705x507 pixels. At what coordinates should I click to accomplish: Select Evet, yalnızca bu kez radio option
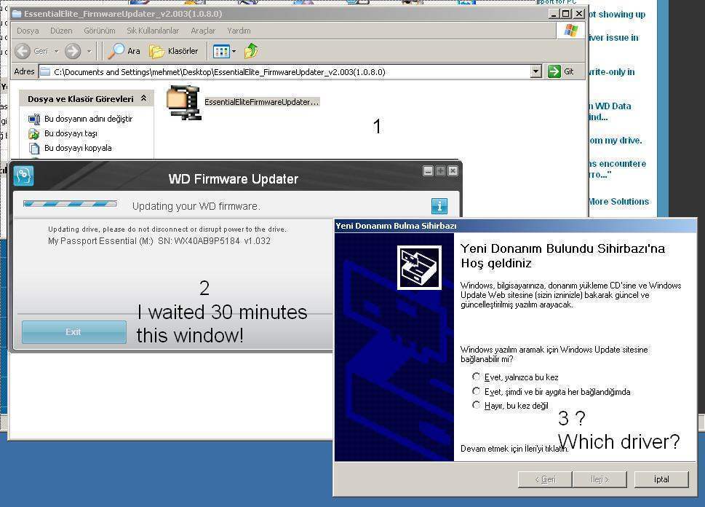tap(476, 377)
